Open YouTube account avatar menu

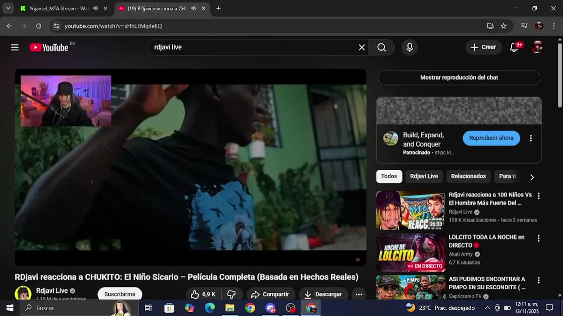click(x=538, y=47)
